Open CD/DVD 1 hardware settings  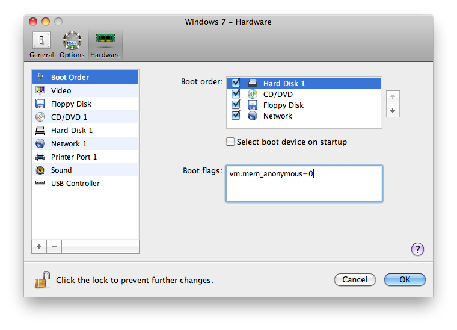coord(85,117)
